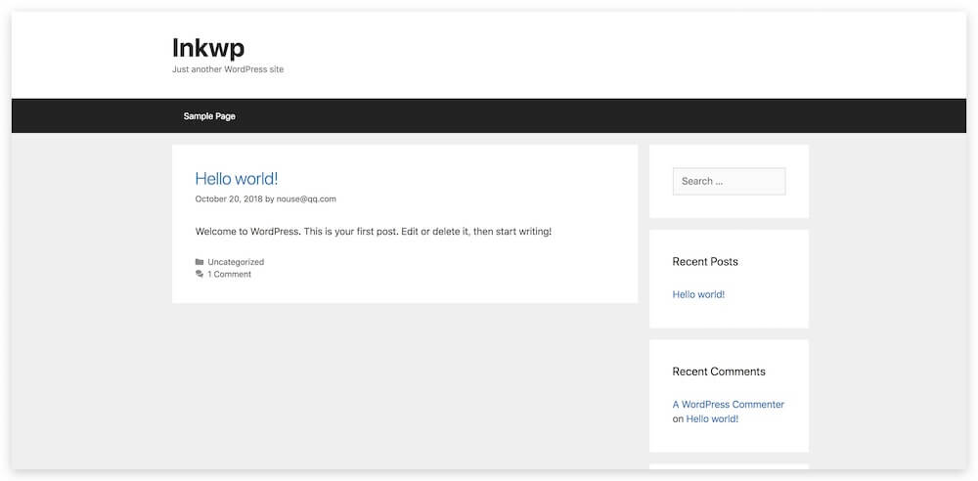Click the October 20, 2018 post date
The image size is (978, 481).
[x=228, y=199]
